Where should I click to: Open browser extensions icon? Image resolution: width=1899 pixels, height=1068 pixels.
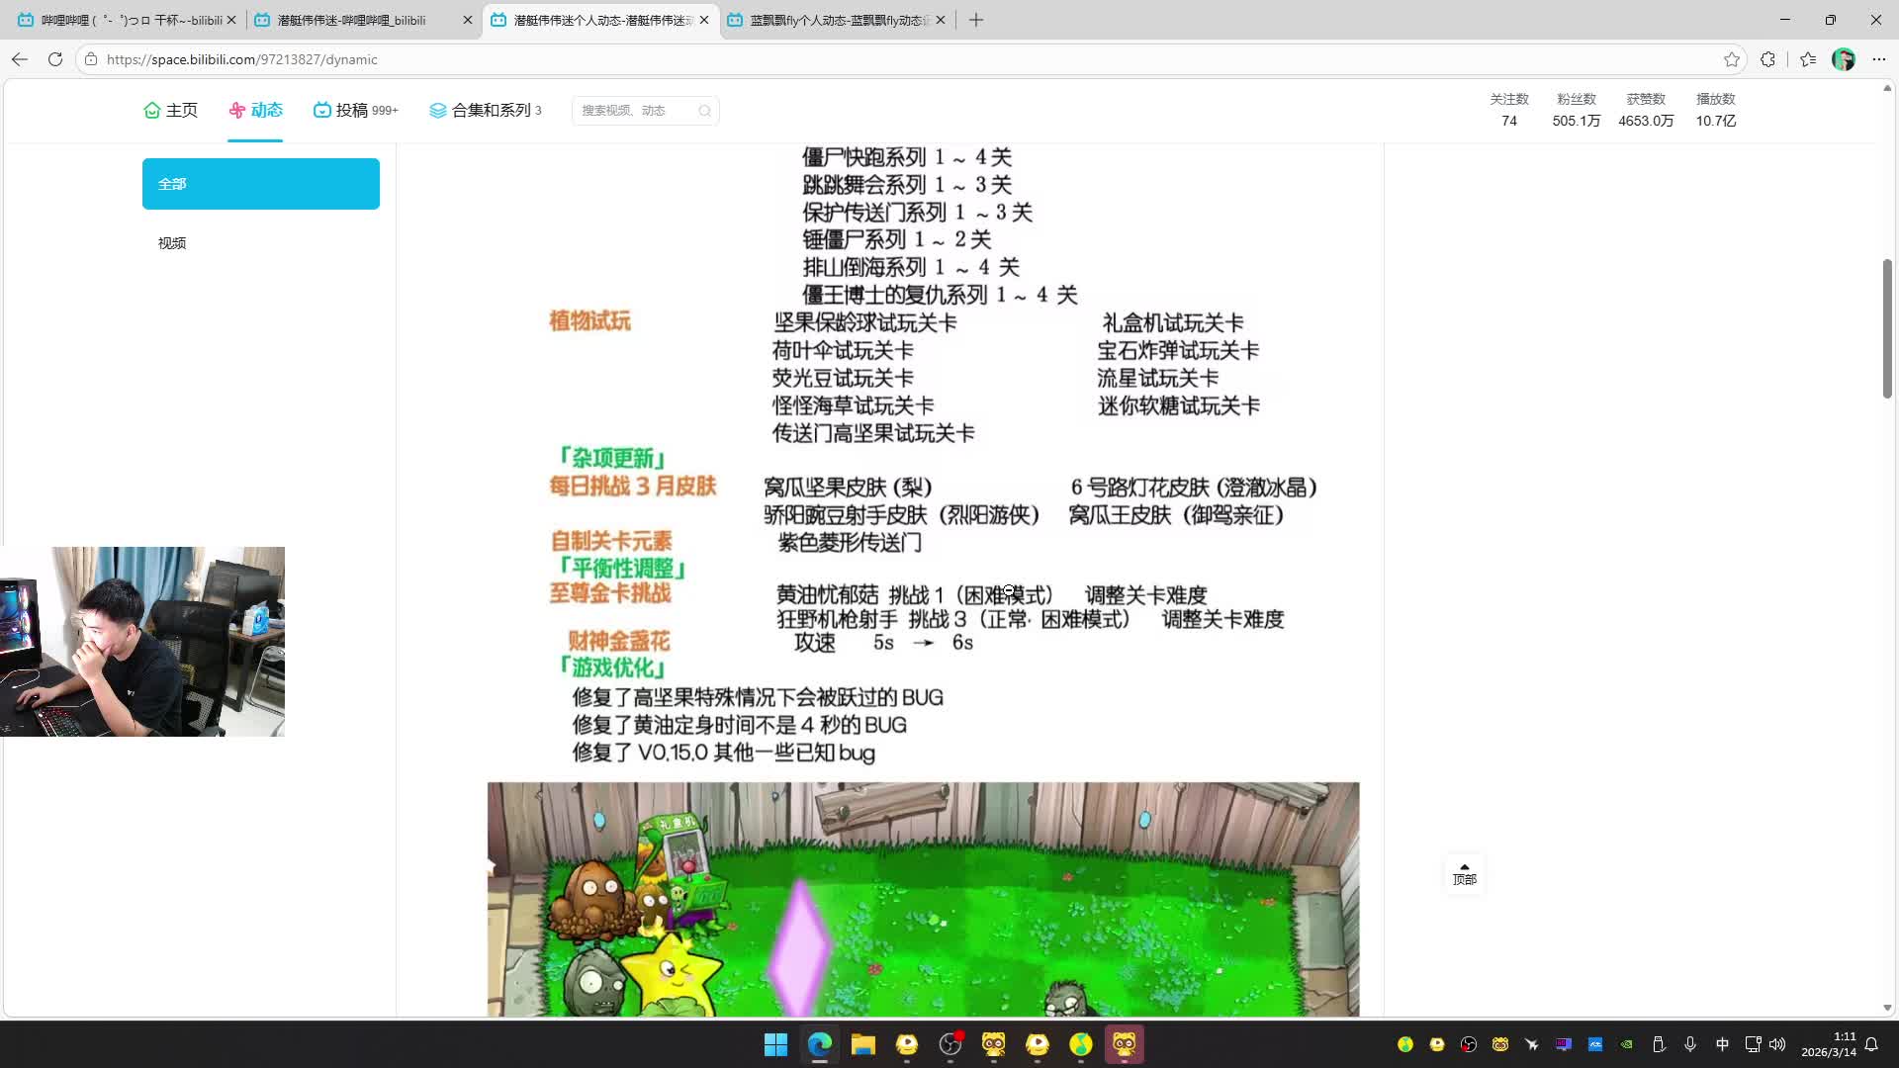[x=1767, y=59]
